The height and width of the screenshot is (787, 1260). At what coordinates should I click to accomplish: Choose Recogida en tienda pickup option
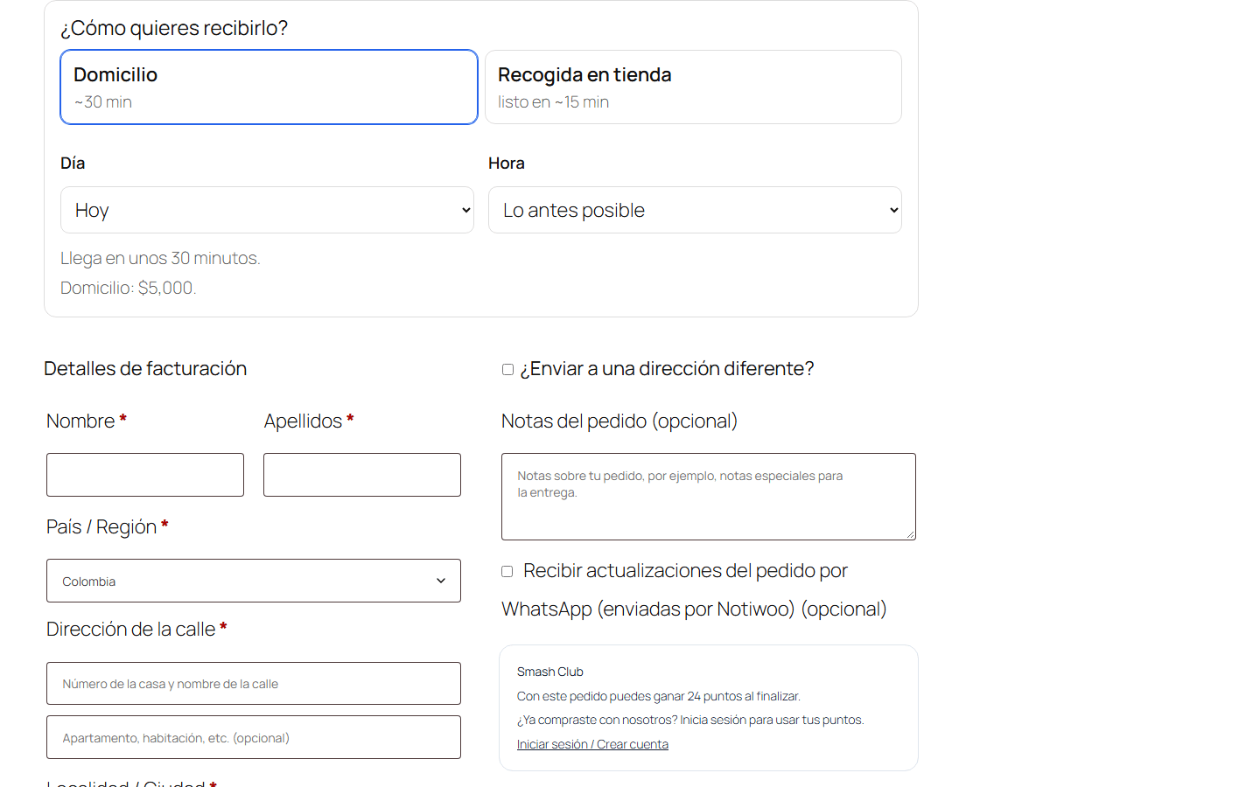[693, 87]
